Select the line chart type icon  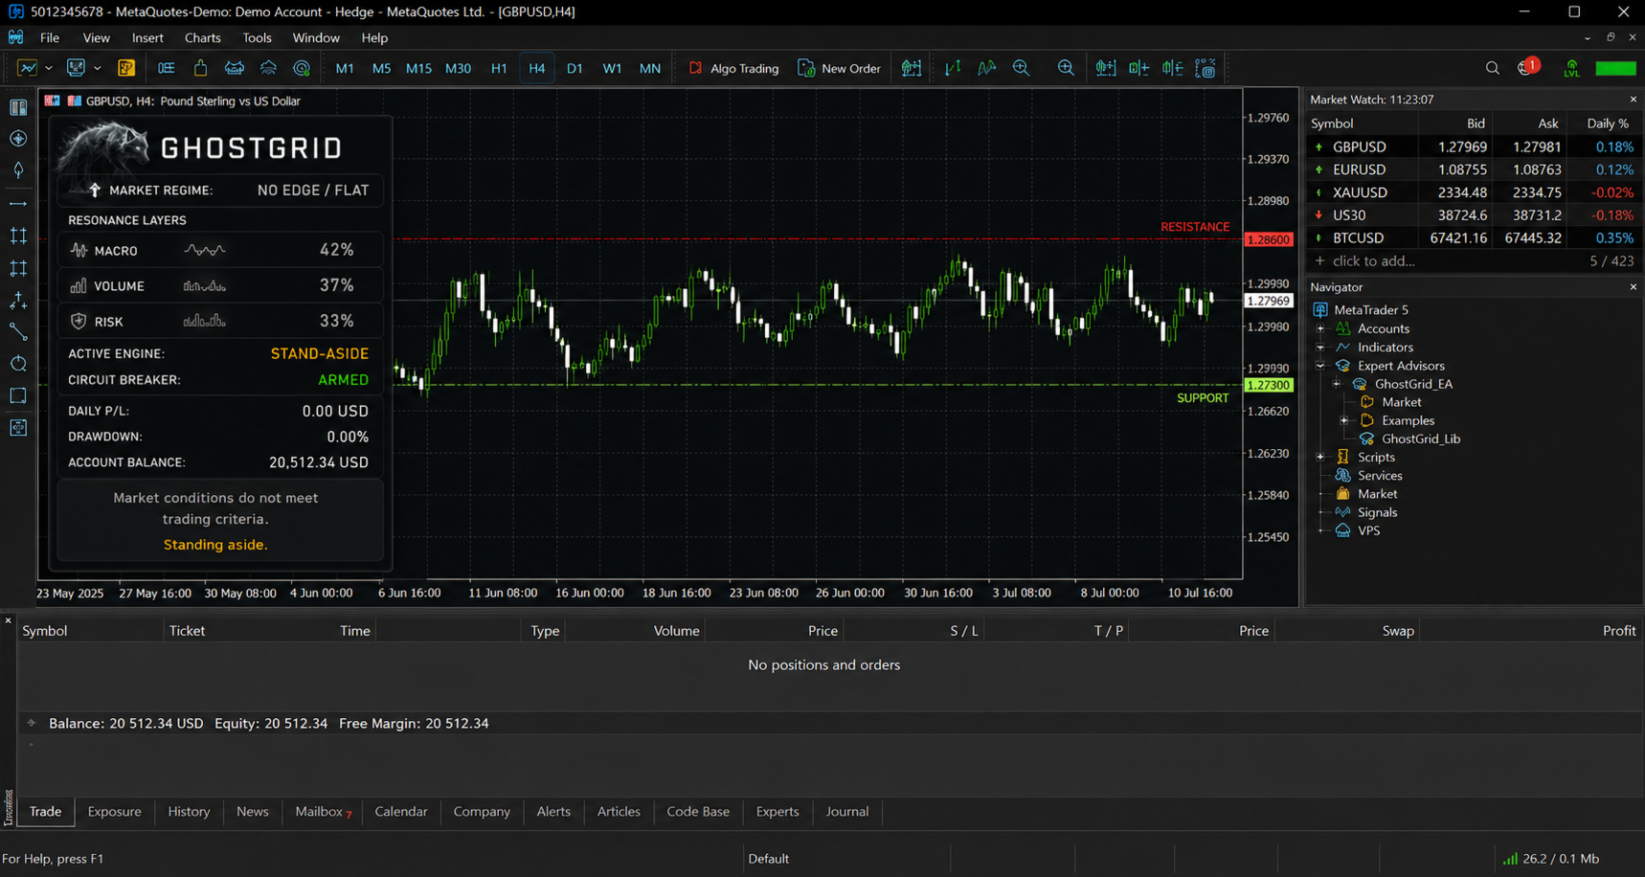(986, 68)
